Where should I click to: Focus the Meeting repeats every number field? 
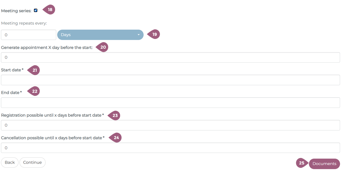(x=28, y=35)
